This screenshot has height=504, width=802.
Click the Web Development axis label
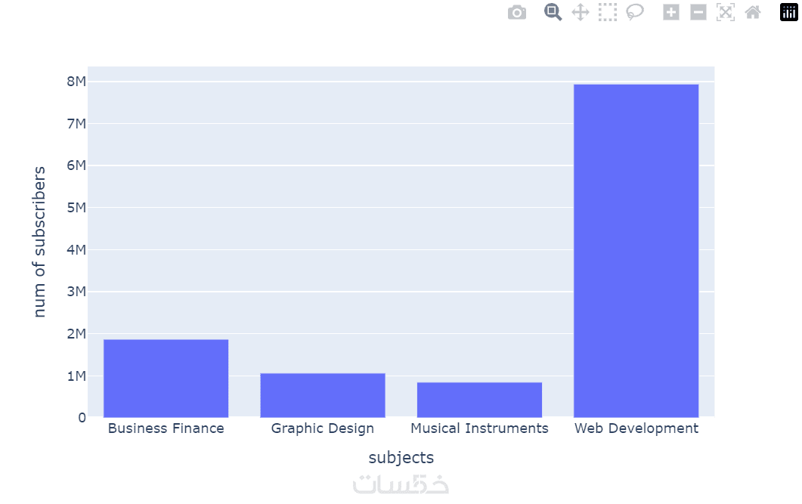[x=636, y=428]
